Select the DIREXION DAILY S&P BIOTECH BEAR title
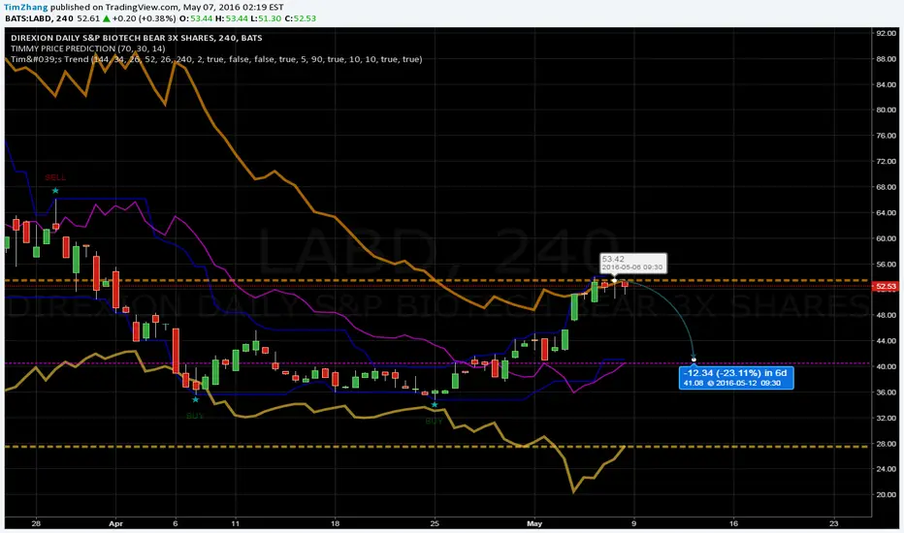This screenshot has height=533, width=904. 136,38
